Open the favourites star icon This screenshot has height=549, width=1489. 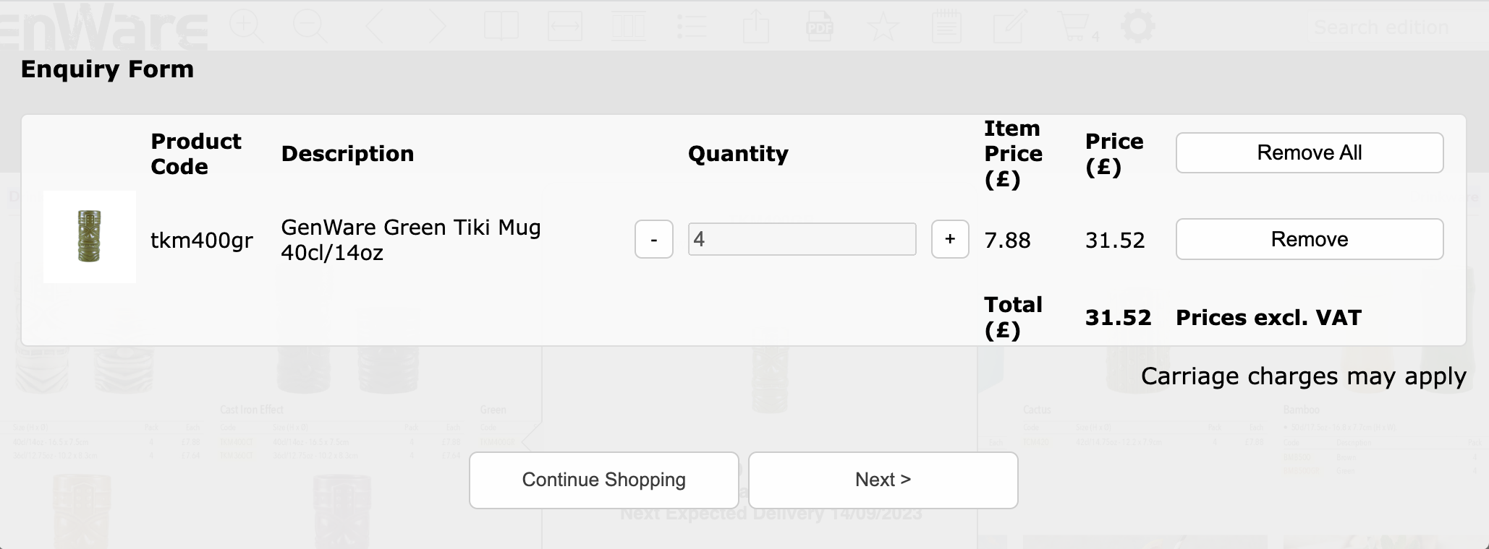tap(883, 27)
